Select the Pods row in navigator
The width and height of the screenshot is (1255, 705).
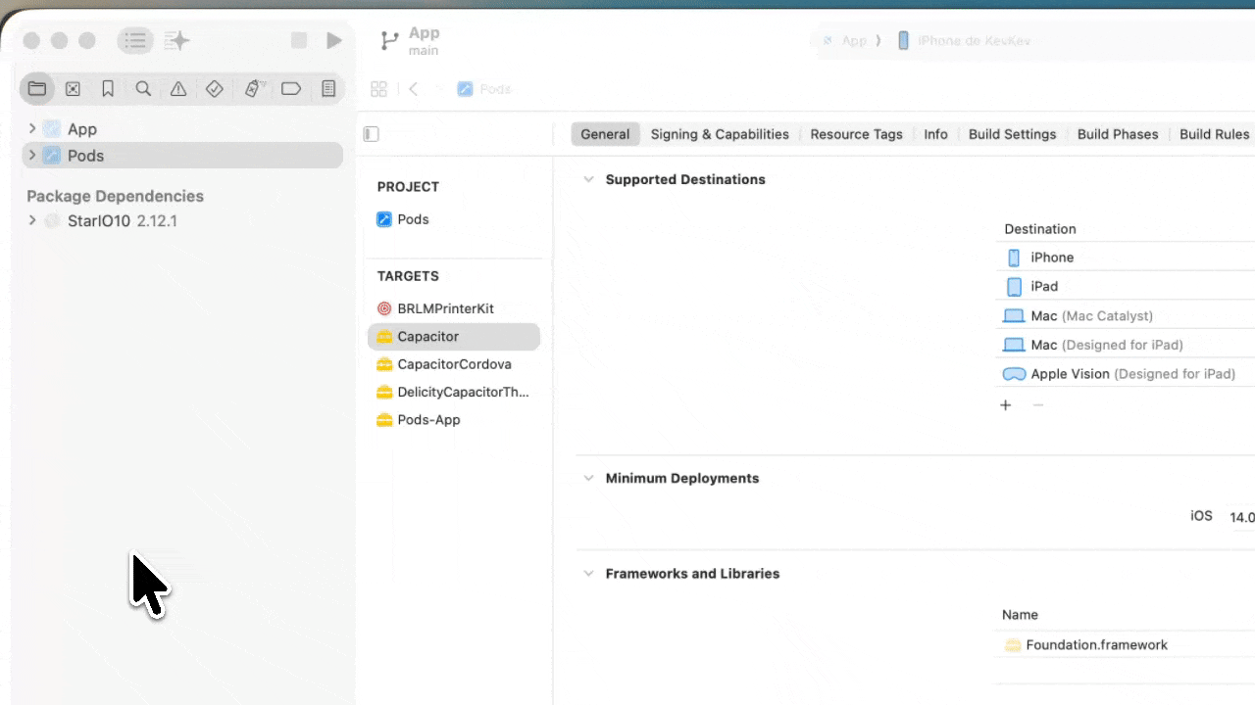click(182, 156)
